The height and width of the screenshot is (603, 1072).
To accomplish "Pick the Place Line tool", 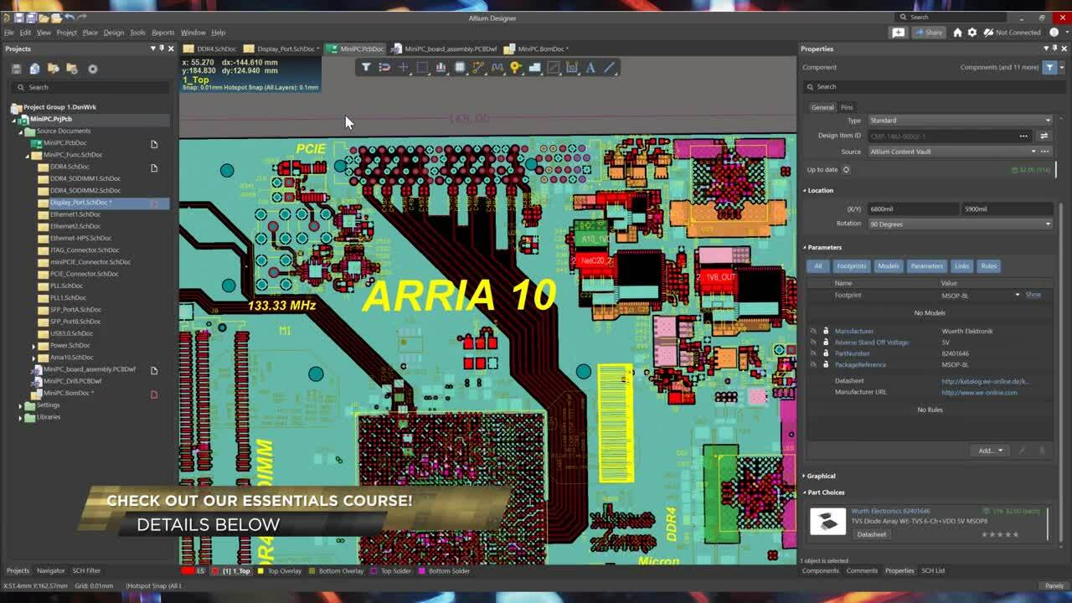I will point(610,67).
